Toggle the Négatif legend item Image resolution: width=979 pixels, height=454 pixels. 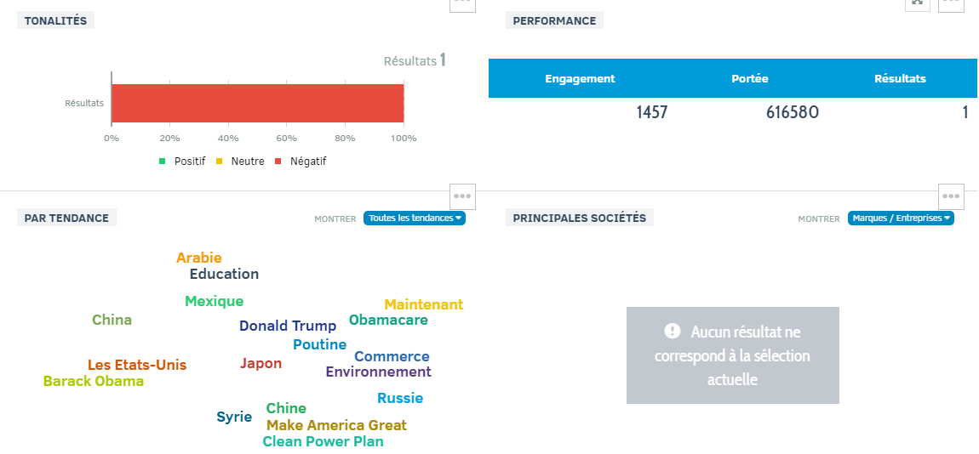tap(301, 162)
